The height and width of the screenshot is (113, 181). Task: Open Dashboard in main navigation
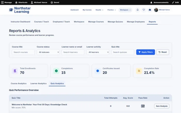[74, 10]
